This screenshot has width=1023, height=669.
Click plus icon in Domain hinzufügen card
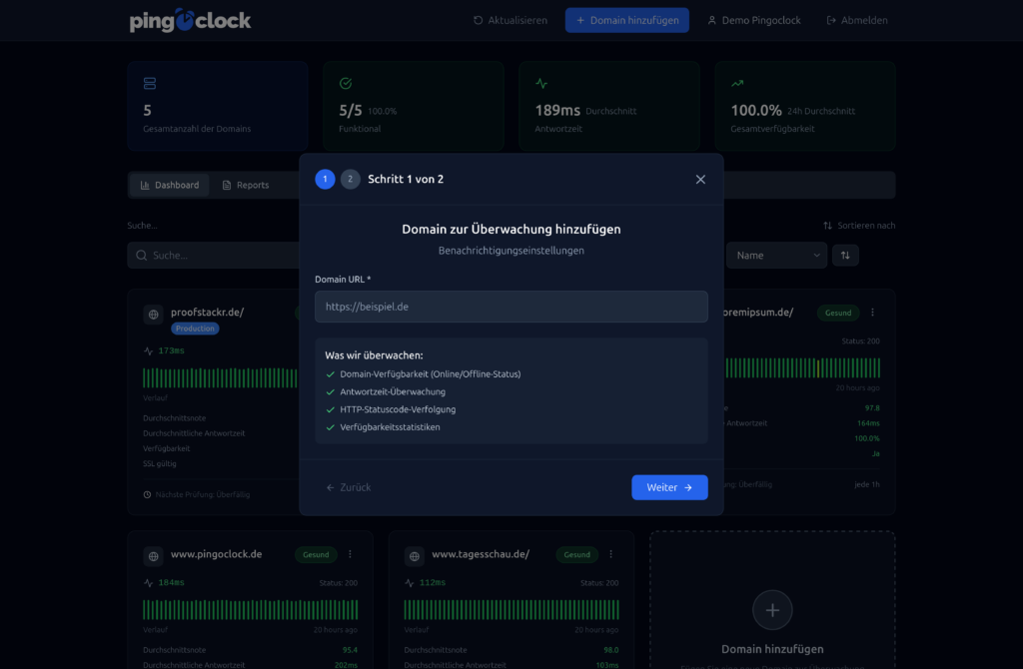click(x=772, y=609)
